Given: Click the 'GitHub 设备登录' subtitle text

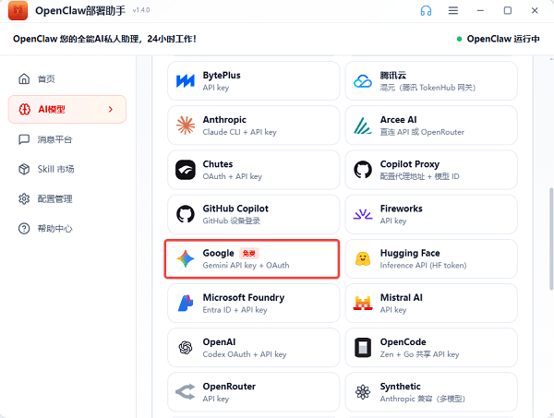Looking at the screenshot, I should (232, 221).
